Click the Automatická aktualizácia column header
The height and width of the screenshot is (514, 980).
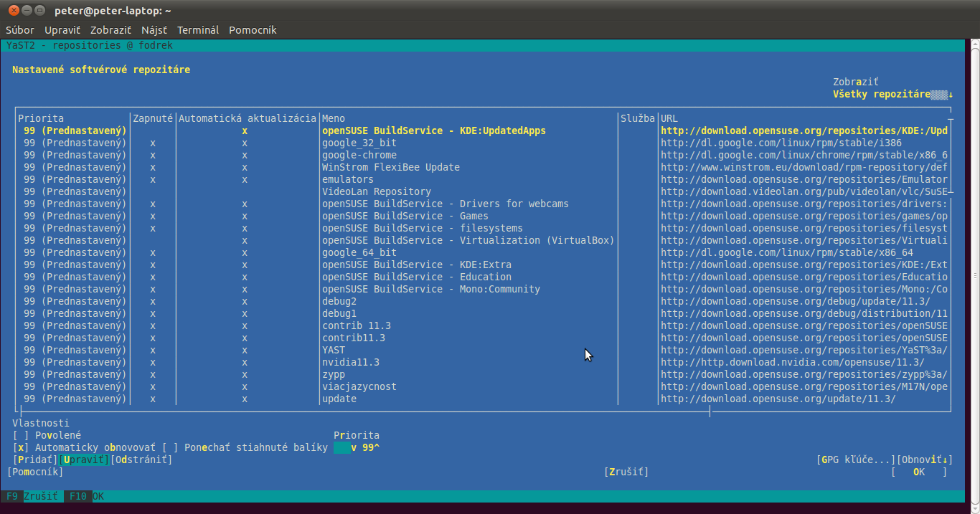pyautogui.click(x=248, y=118)
